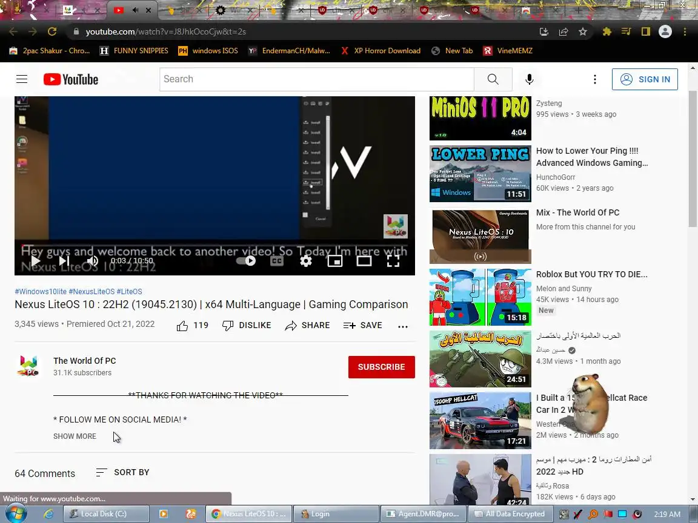Open the windows ISOS bookmark
This screenshot has height=523, width=698.
click(x=208, y=51)
